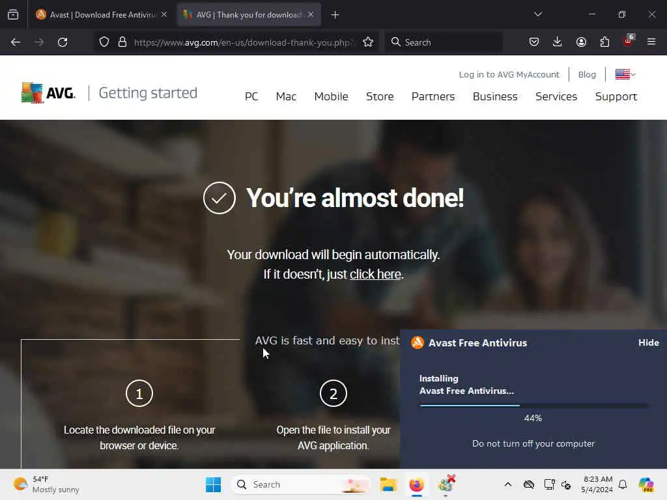Show hidden system tray icons
The image size is (667, 500).
click(508, 484)
